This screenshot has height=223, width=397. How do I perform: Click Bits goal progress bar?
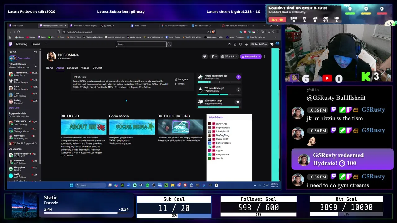(218, 94)
